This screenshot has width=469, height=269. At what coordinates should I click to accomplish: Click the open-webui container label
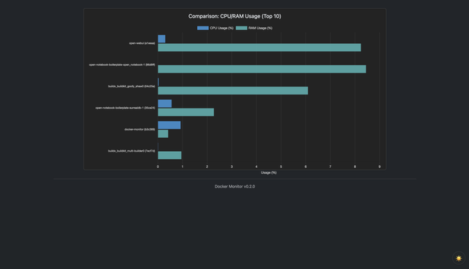pos(141,43)
